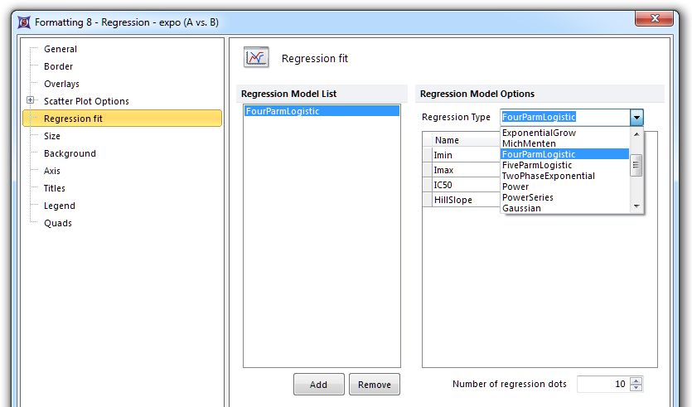692x407 pixels.
Task: Increase number of regression dots
Action: coord(636,380)
